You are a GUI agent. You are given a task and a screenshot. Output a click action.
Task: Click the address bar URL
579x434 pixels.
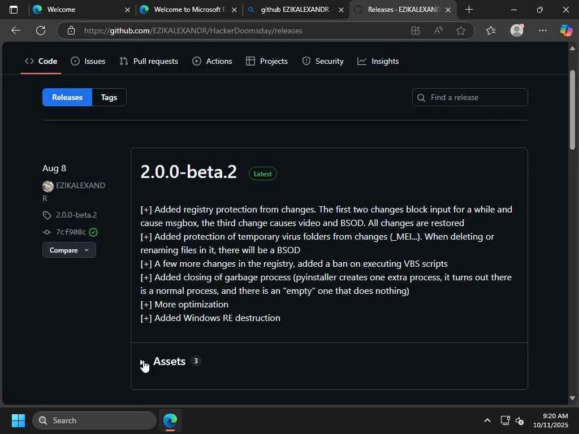[x=193, y=31]
